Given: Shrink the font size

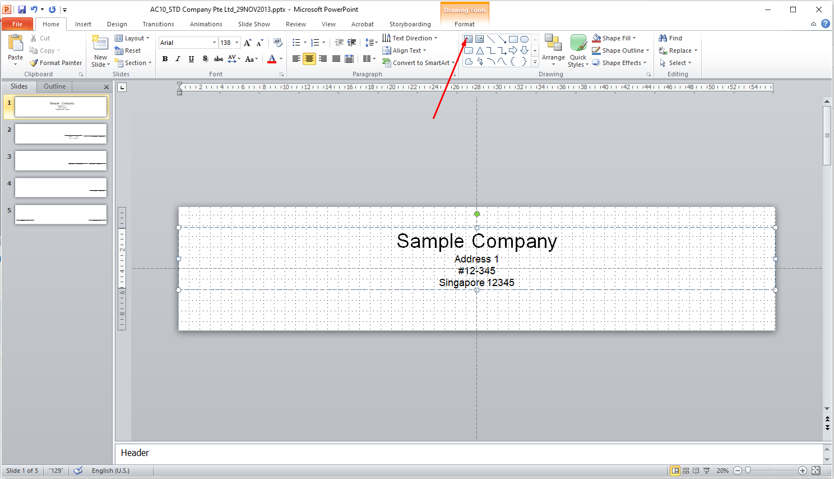Looking at the screenshot, I should pos(260,43).
